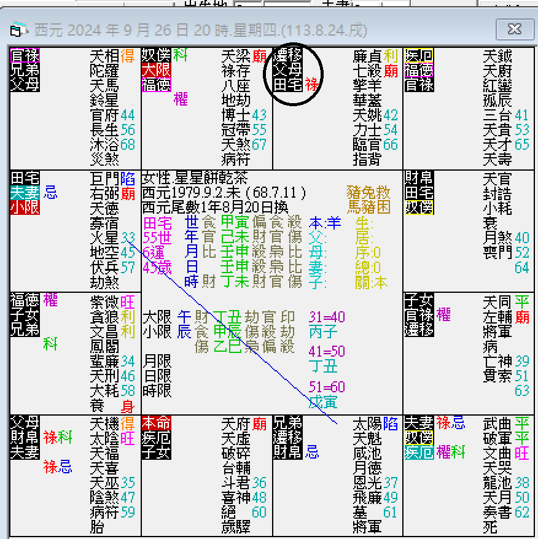Click the red 本命 marker beside 疾厄
This screenshot has height=539, width=538.
pos(157,424)
